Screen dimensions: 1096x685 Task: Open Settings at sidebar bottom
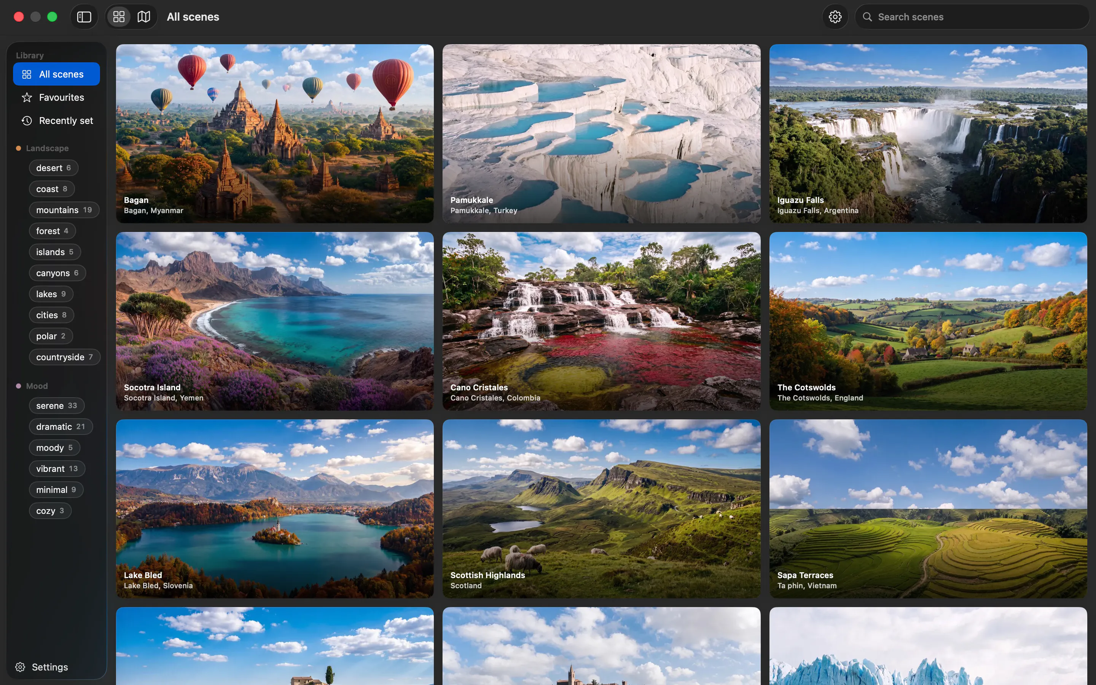(41, 667)
